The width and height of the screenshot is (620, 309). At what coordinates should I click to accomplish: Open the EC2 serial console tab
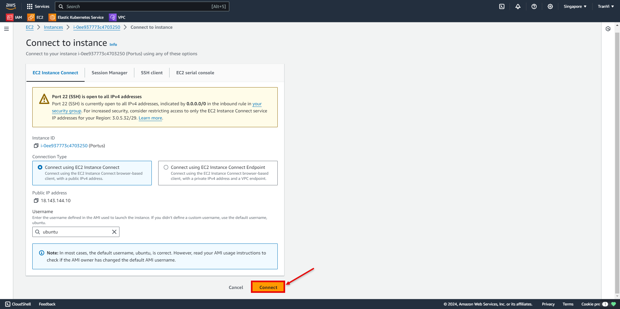coord(195,73)
